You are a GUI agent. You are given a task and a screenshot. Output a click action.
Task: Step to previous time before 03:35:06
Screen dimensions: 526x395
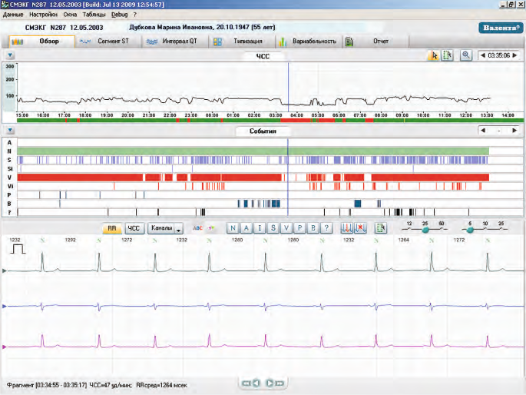483,55
